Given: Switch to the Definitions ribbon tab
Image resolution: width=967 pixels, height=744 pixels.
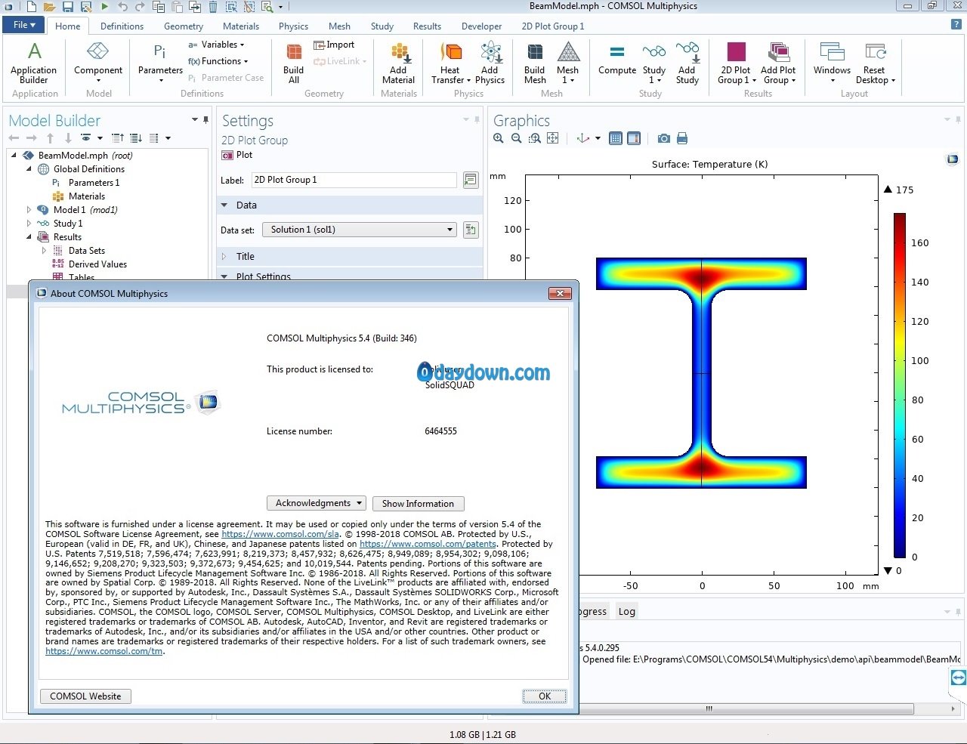Looking at the screenshot, I should tap(122, 26).
